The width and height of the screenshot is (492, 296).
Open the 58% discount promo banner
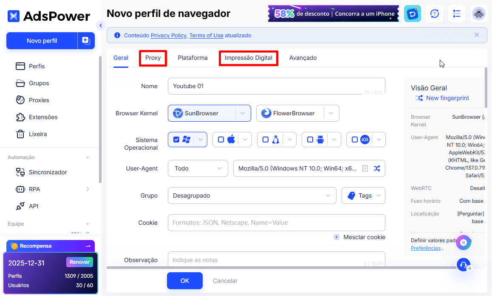[x=334, y=14]
